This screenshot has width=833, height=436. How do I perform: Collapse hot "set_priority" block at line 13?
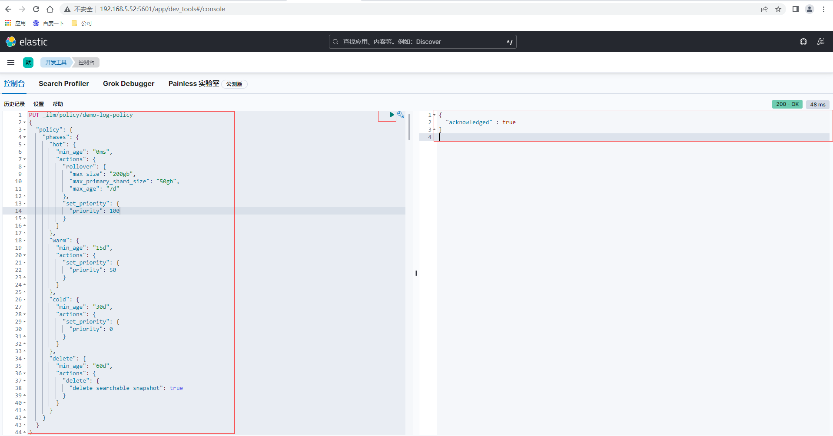pyautogui.click(x=24, y=204)
